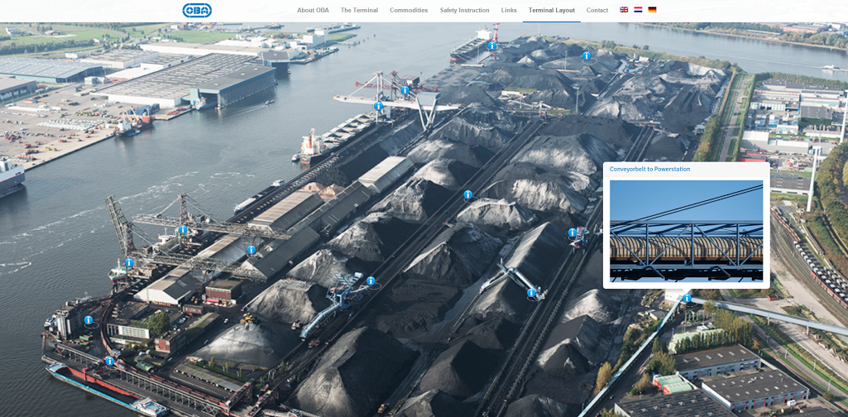
Task: Go to the Commodities section
Action: pyautogui.click(x=409, y=10)
